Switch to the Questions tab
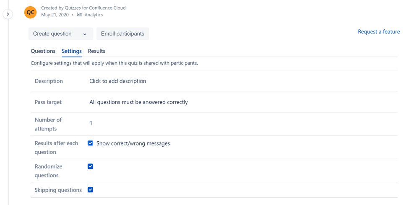 coord(43,51)
